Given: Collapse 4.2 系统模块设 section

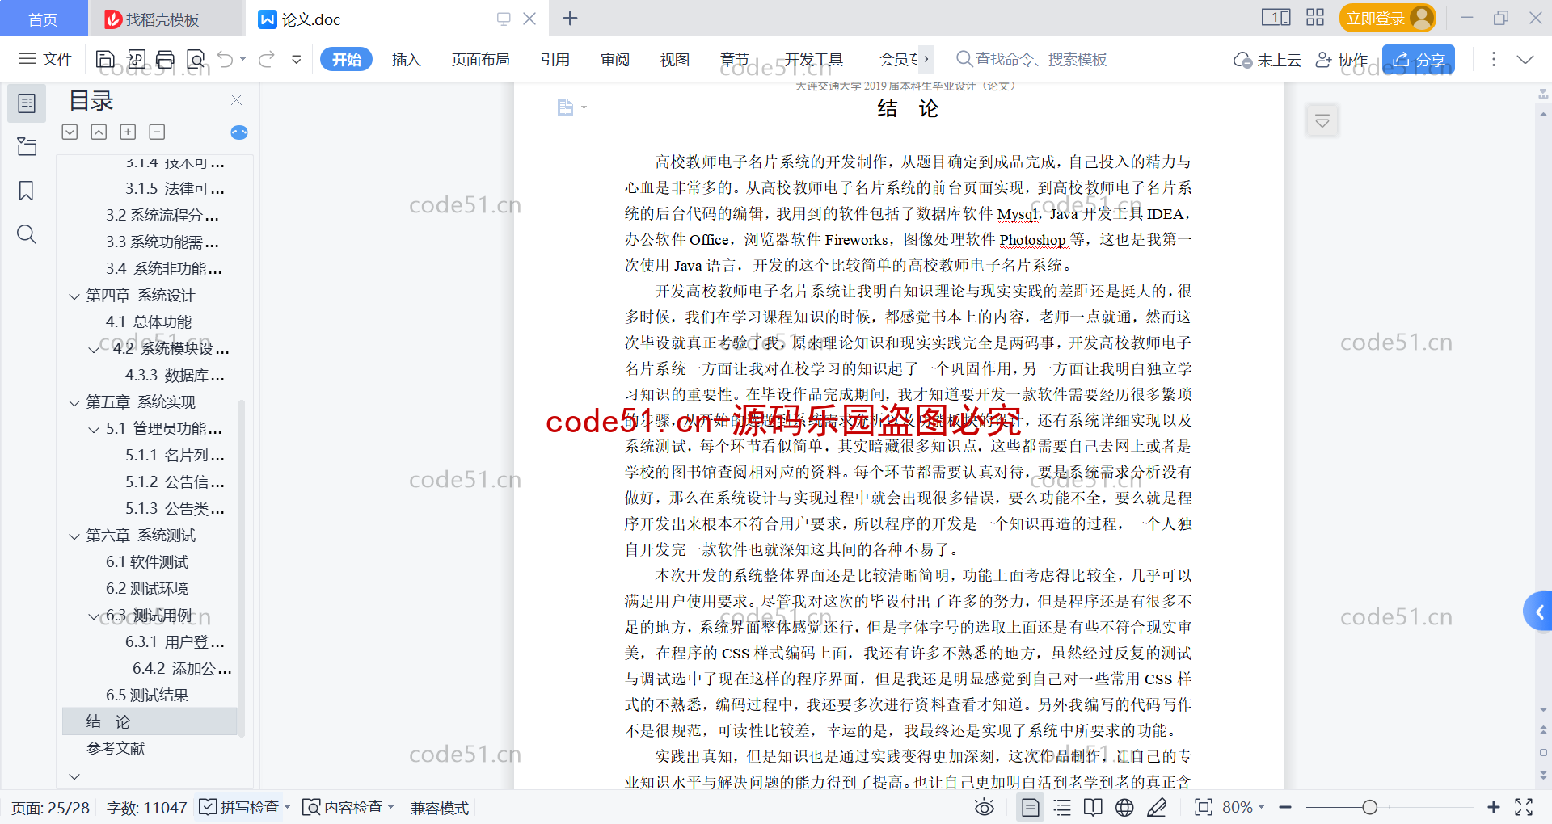Looking at the screenshot, I should pos(94,350).
